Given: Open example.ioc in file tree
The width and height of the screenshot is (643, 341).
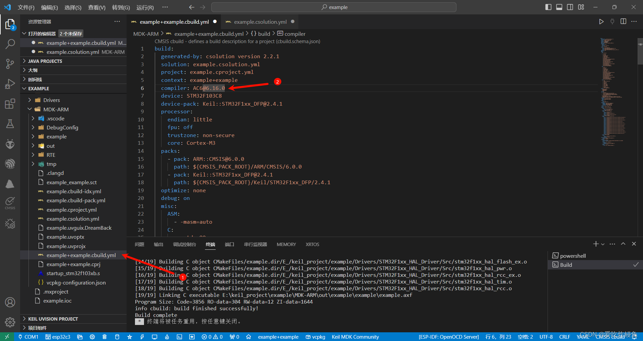Looking at the screenshot, I should pos(57,301).
